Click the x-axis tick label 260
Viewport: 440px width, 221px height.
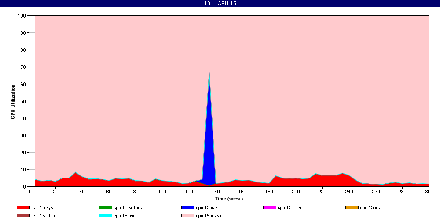point(375,192)
